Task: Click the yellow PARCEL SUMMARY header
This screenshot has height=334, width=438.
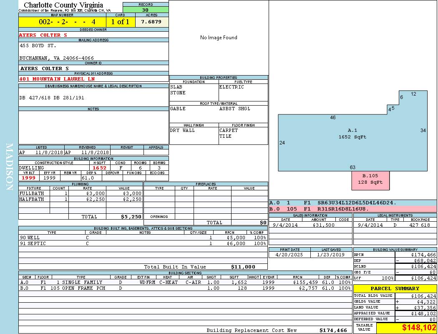Action: [395, 288]
